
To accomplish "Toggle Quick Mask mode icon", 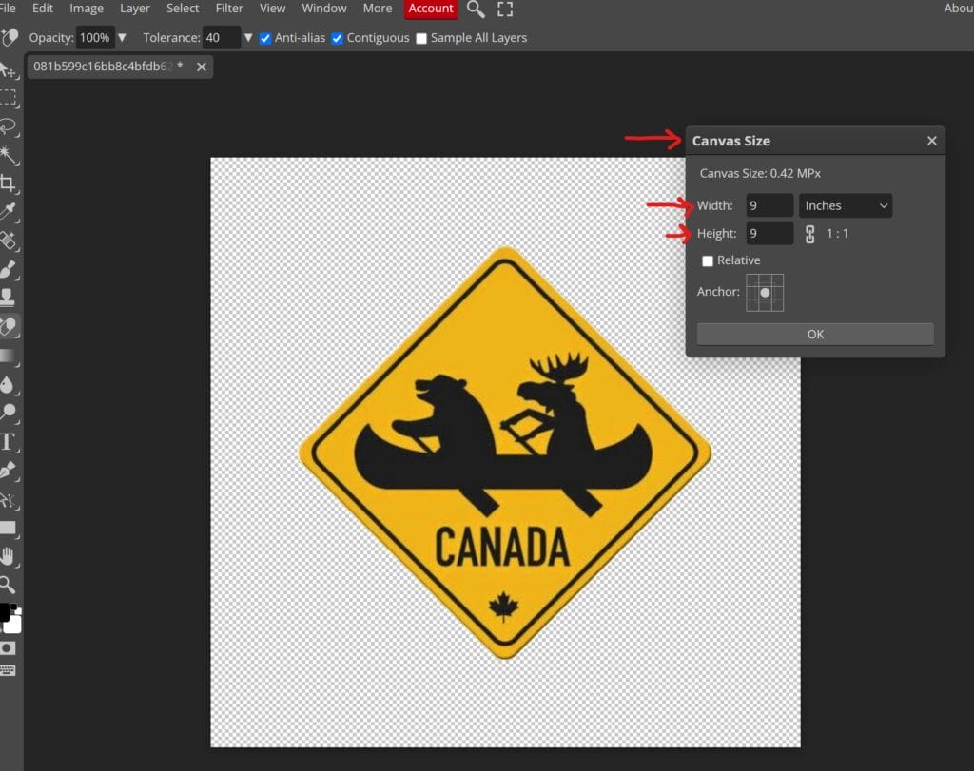I will pyautogui.click(x=8, y=648).
